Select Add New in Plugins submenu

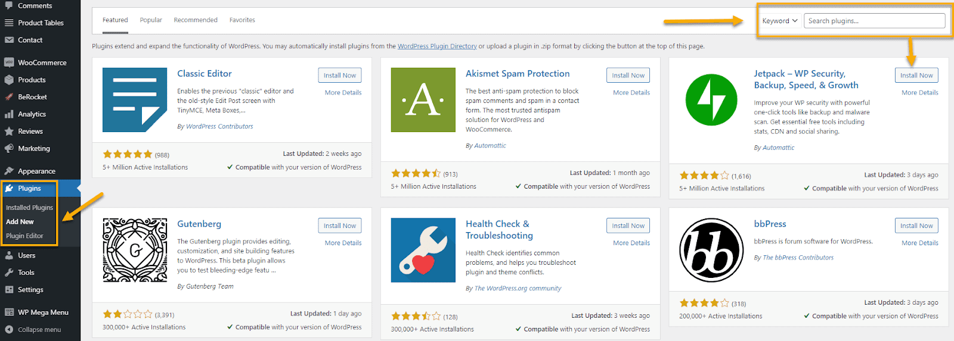20,221
